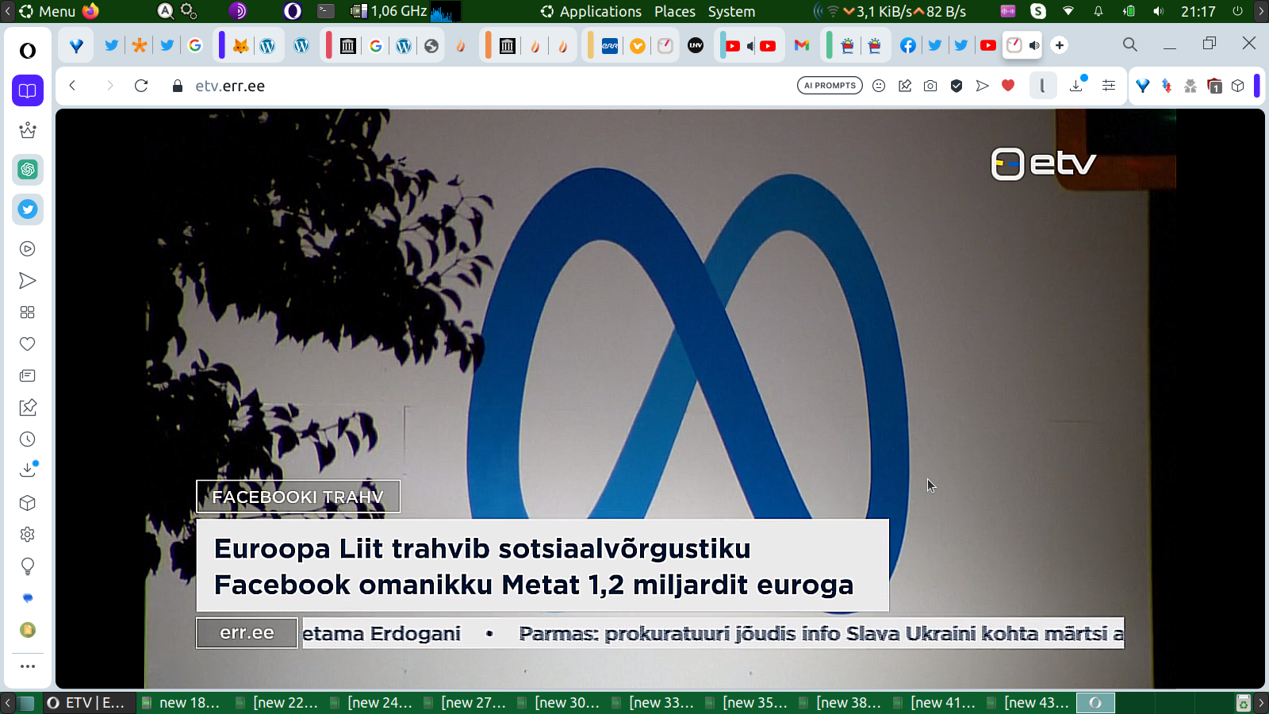1269x714 pixels.
Task: Open the Ubuntu MATE Menu button
Action: point(48,11)
